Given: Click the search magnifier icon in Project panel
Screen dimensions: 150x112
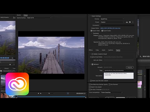Looking at the screenshot, I should [1, 73].
